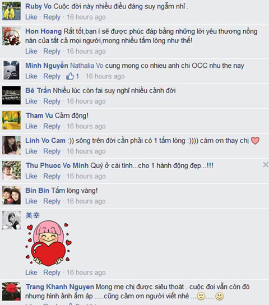Open Hon Hoang's flower avatar
This screenshot has width=269, height=305.
pyautogui.click(x=11, y=36)
